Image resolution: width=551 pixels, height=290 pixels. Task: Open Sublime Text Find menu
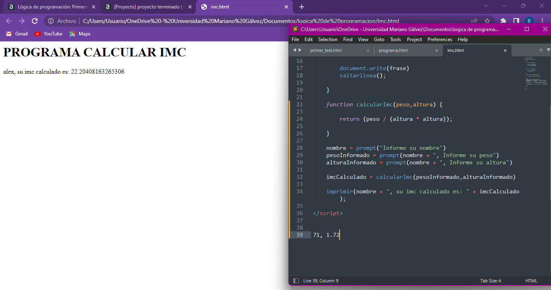click(348, 39)
